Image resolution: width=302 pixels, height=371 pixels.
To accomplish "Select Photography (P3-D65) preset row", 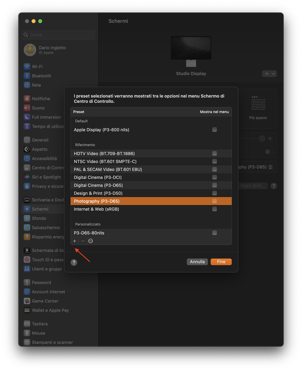I will pyautogui.click(x=151, y=201).
